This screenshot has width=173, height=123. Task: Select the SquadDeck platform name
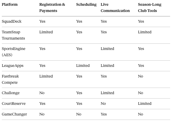pyautogui.click(x=11, y=21)
